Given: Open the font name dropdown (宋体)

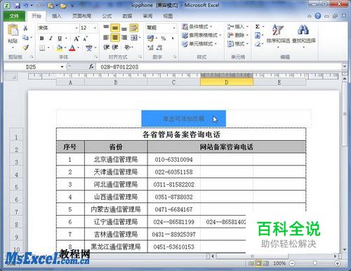Looking at the screenshot, I should click(x=77, y=28).
